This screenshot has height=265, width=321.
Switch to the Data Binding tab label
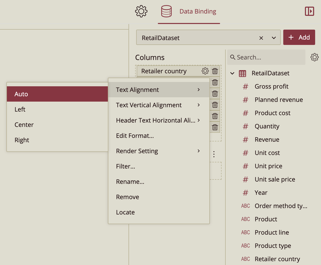pos(198,11)
